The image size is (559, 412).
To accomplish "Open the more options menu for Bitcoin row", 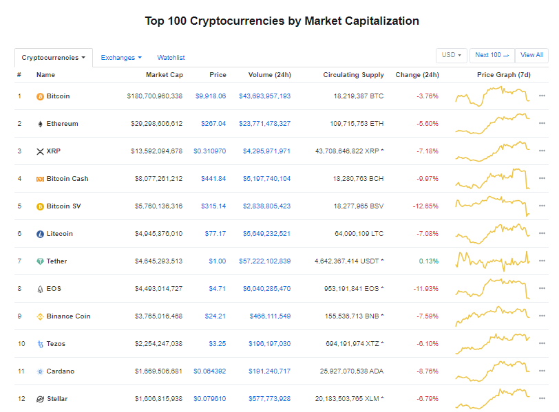I will [x=542, y=96].
